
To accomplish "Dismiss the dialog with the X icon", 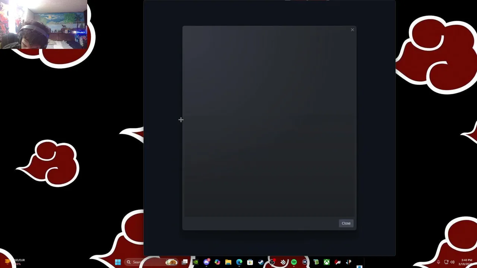I will pyautogui.click(x=352, y=30).
